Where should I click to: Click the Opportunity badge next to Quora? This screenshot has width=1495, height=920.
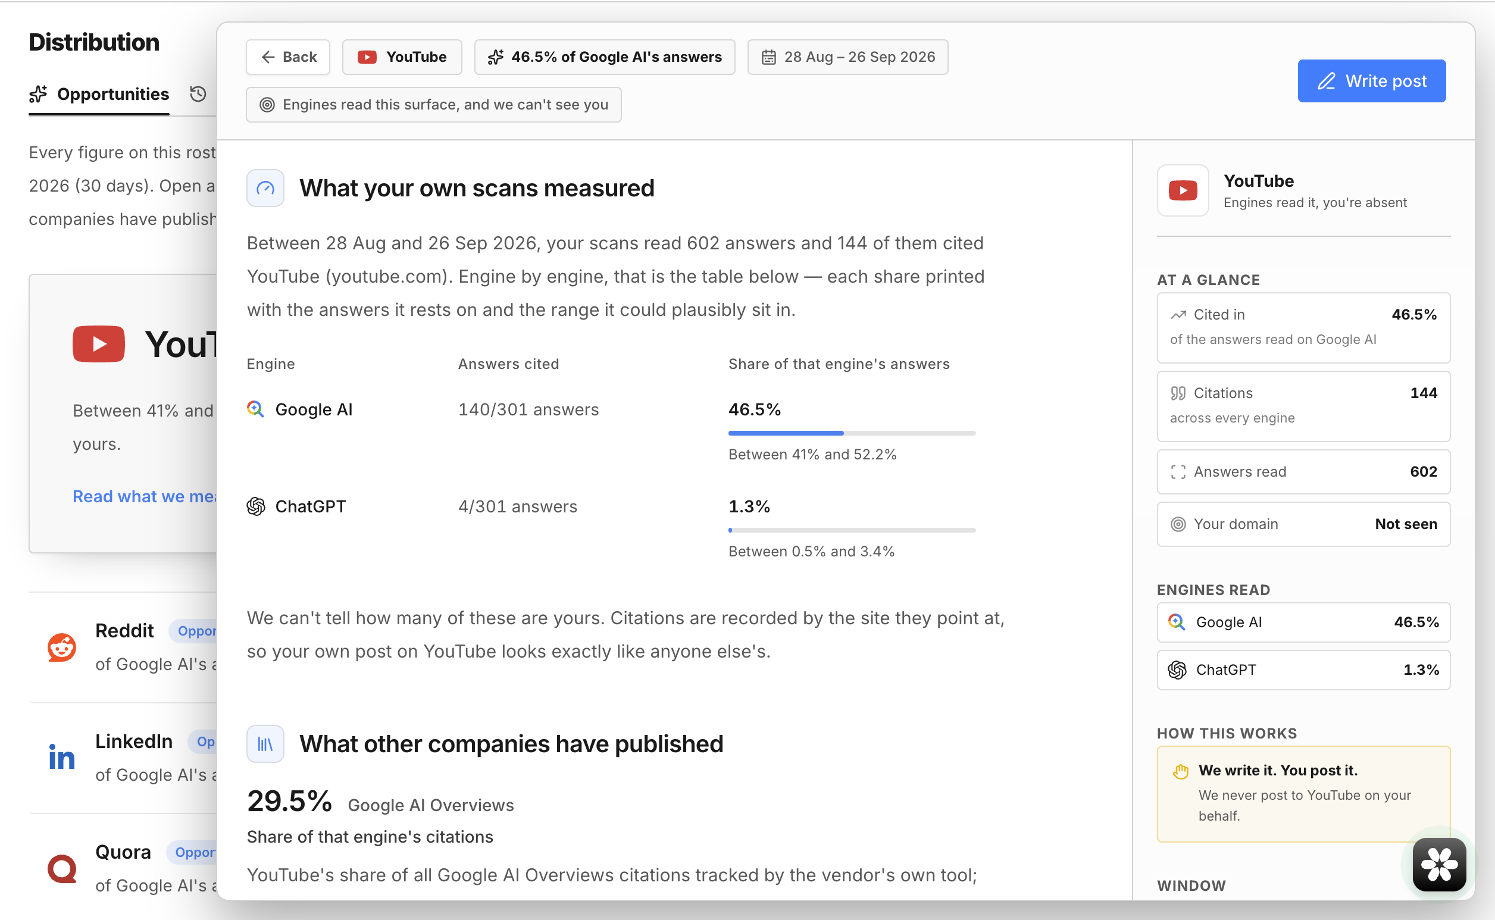point(192,853)
